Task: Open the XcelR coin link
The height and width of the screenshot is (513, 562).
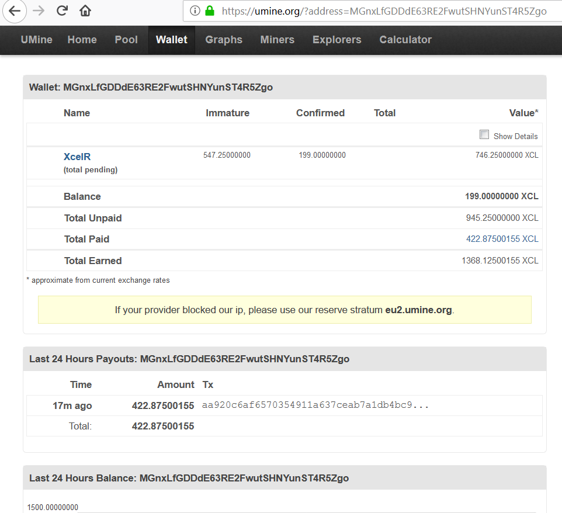Action: coord(77,157)
